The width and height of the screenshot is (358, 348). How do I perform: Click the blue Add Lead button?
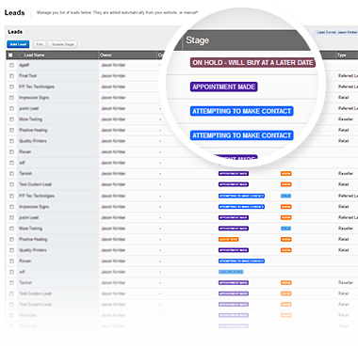click(18, 44)
